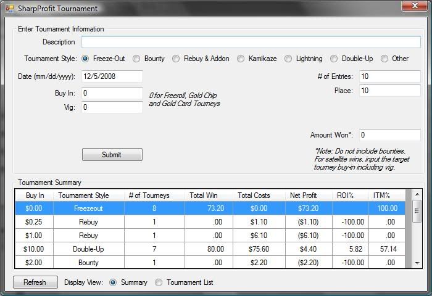Screen dimensions: 432x296
Task: Select the Freezeout cell in the table
Action: (89, 208)
